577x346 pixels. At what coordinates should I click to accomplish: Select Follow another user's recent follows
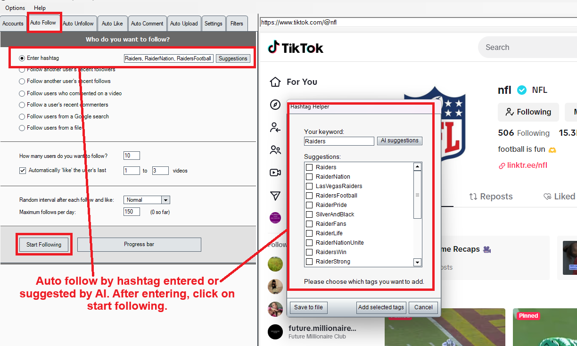point(22,81)
